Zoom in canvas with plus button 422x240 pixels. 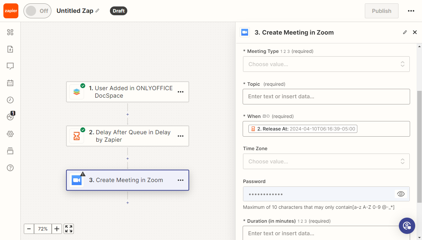point(57,229)
